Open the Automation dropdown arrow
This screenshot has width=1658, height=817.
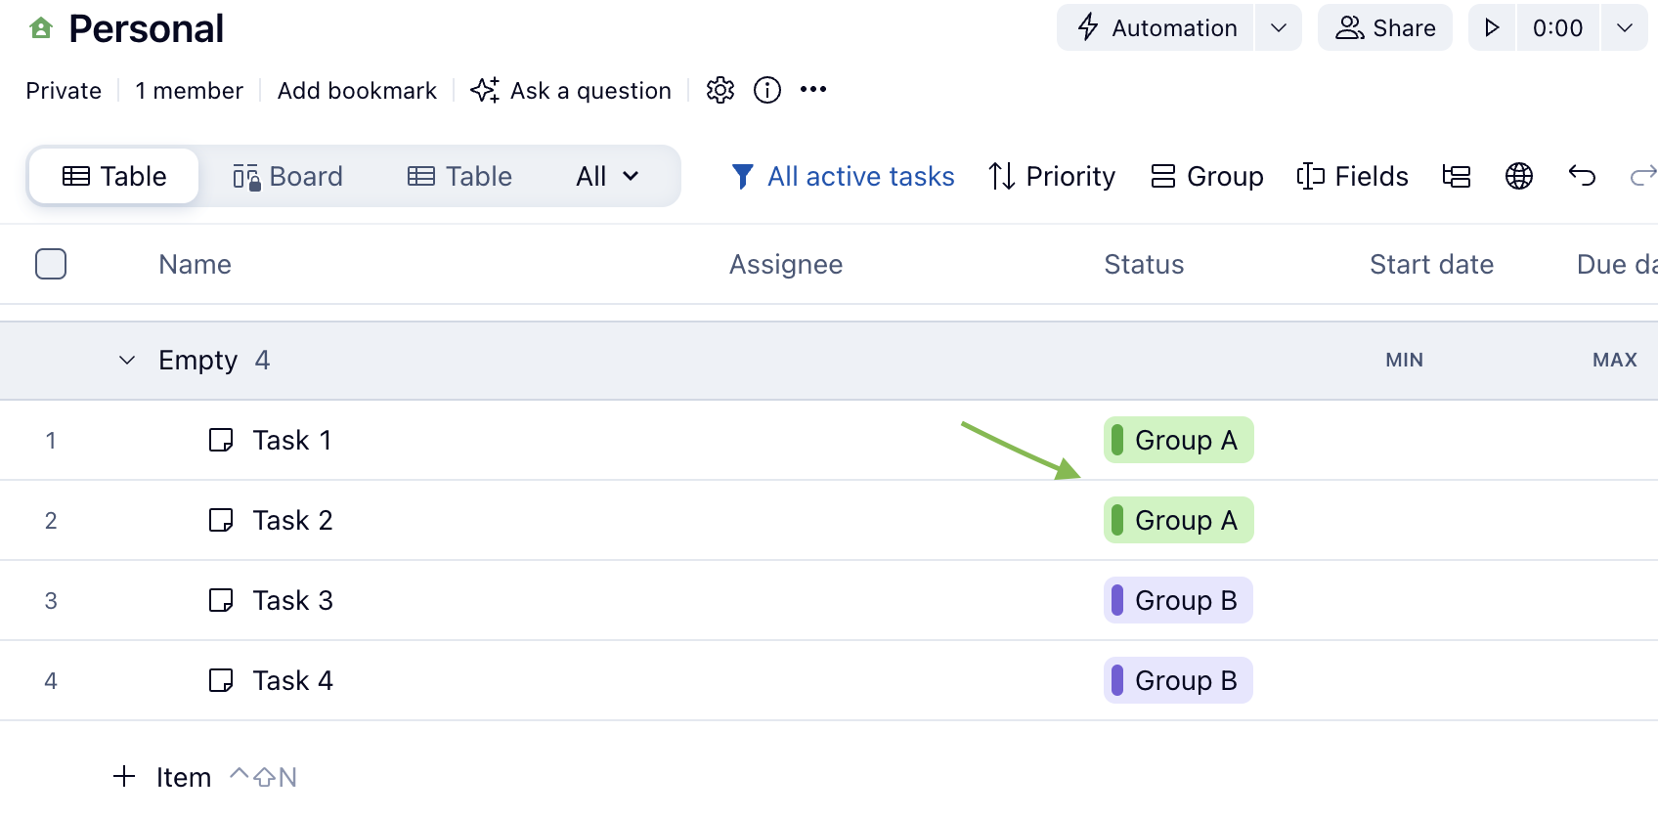(1279, 27)
